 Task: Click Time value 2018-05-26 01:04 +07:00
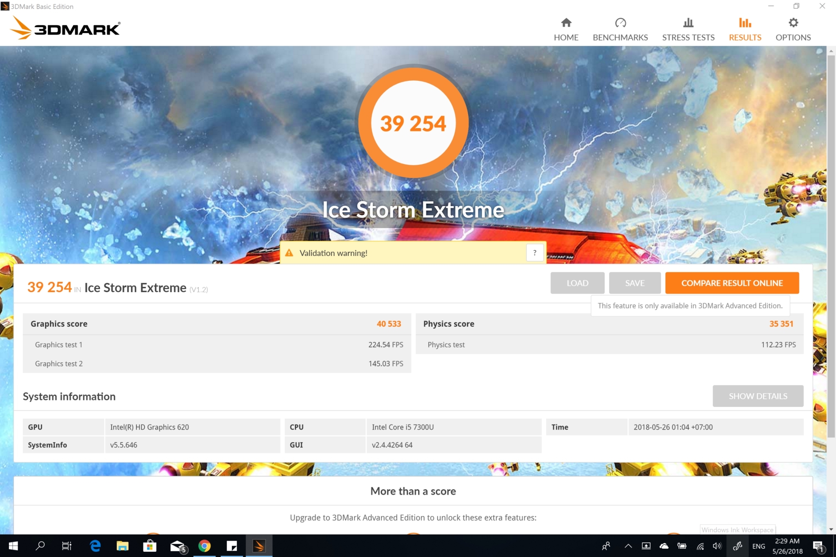coord(673,427)
